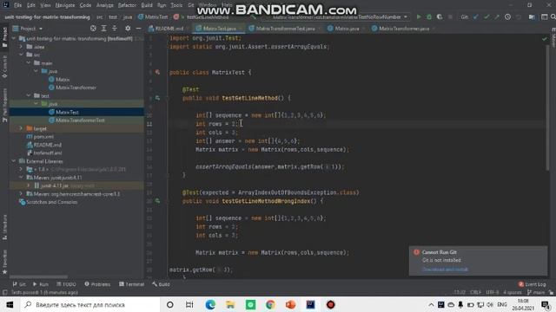
Task: Open the Problems tool window
Action: (97, 284)
